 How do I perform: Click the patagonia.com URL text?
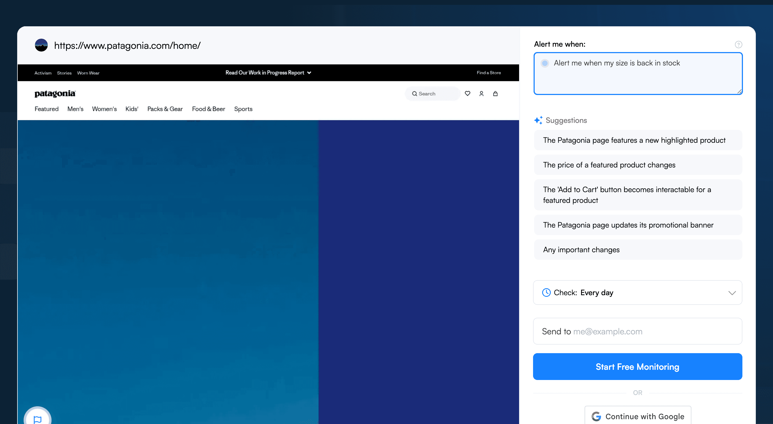[x=127, y=45]
